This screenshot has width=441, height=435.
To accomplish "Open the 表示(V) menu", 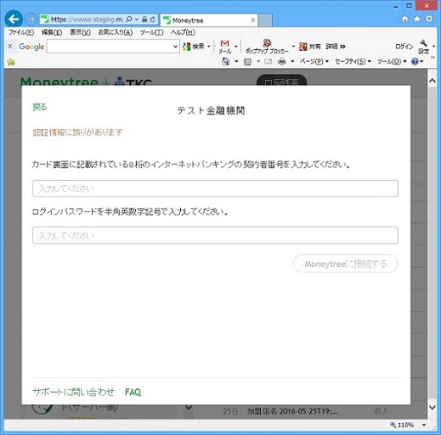I will [x=80, y=32].
